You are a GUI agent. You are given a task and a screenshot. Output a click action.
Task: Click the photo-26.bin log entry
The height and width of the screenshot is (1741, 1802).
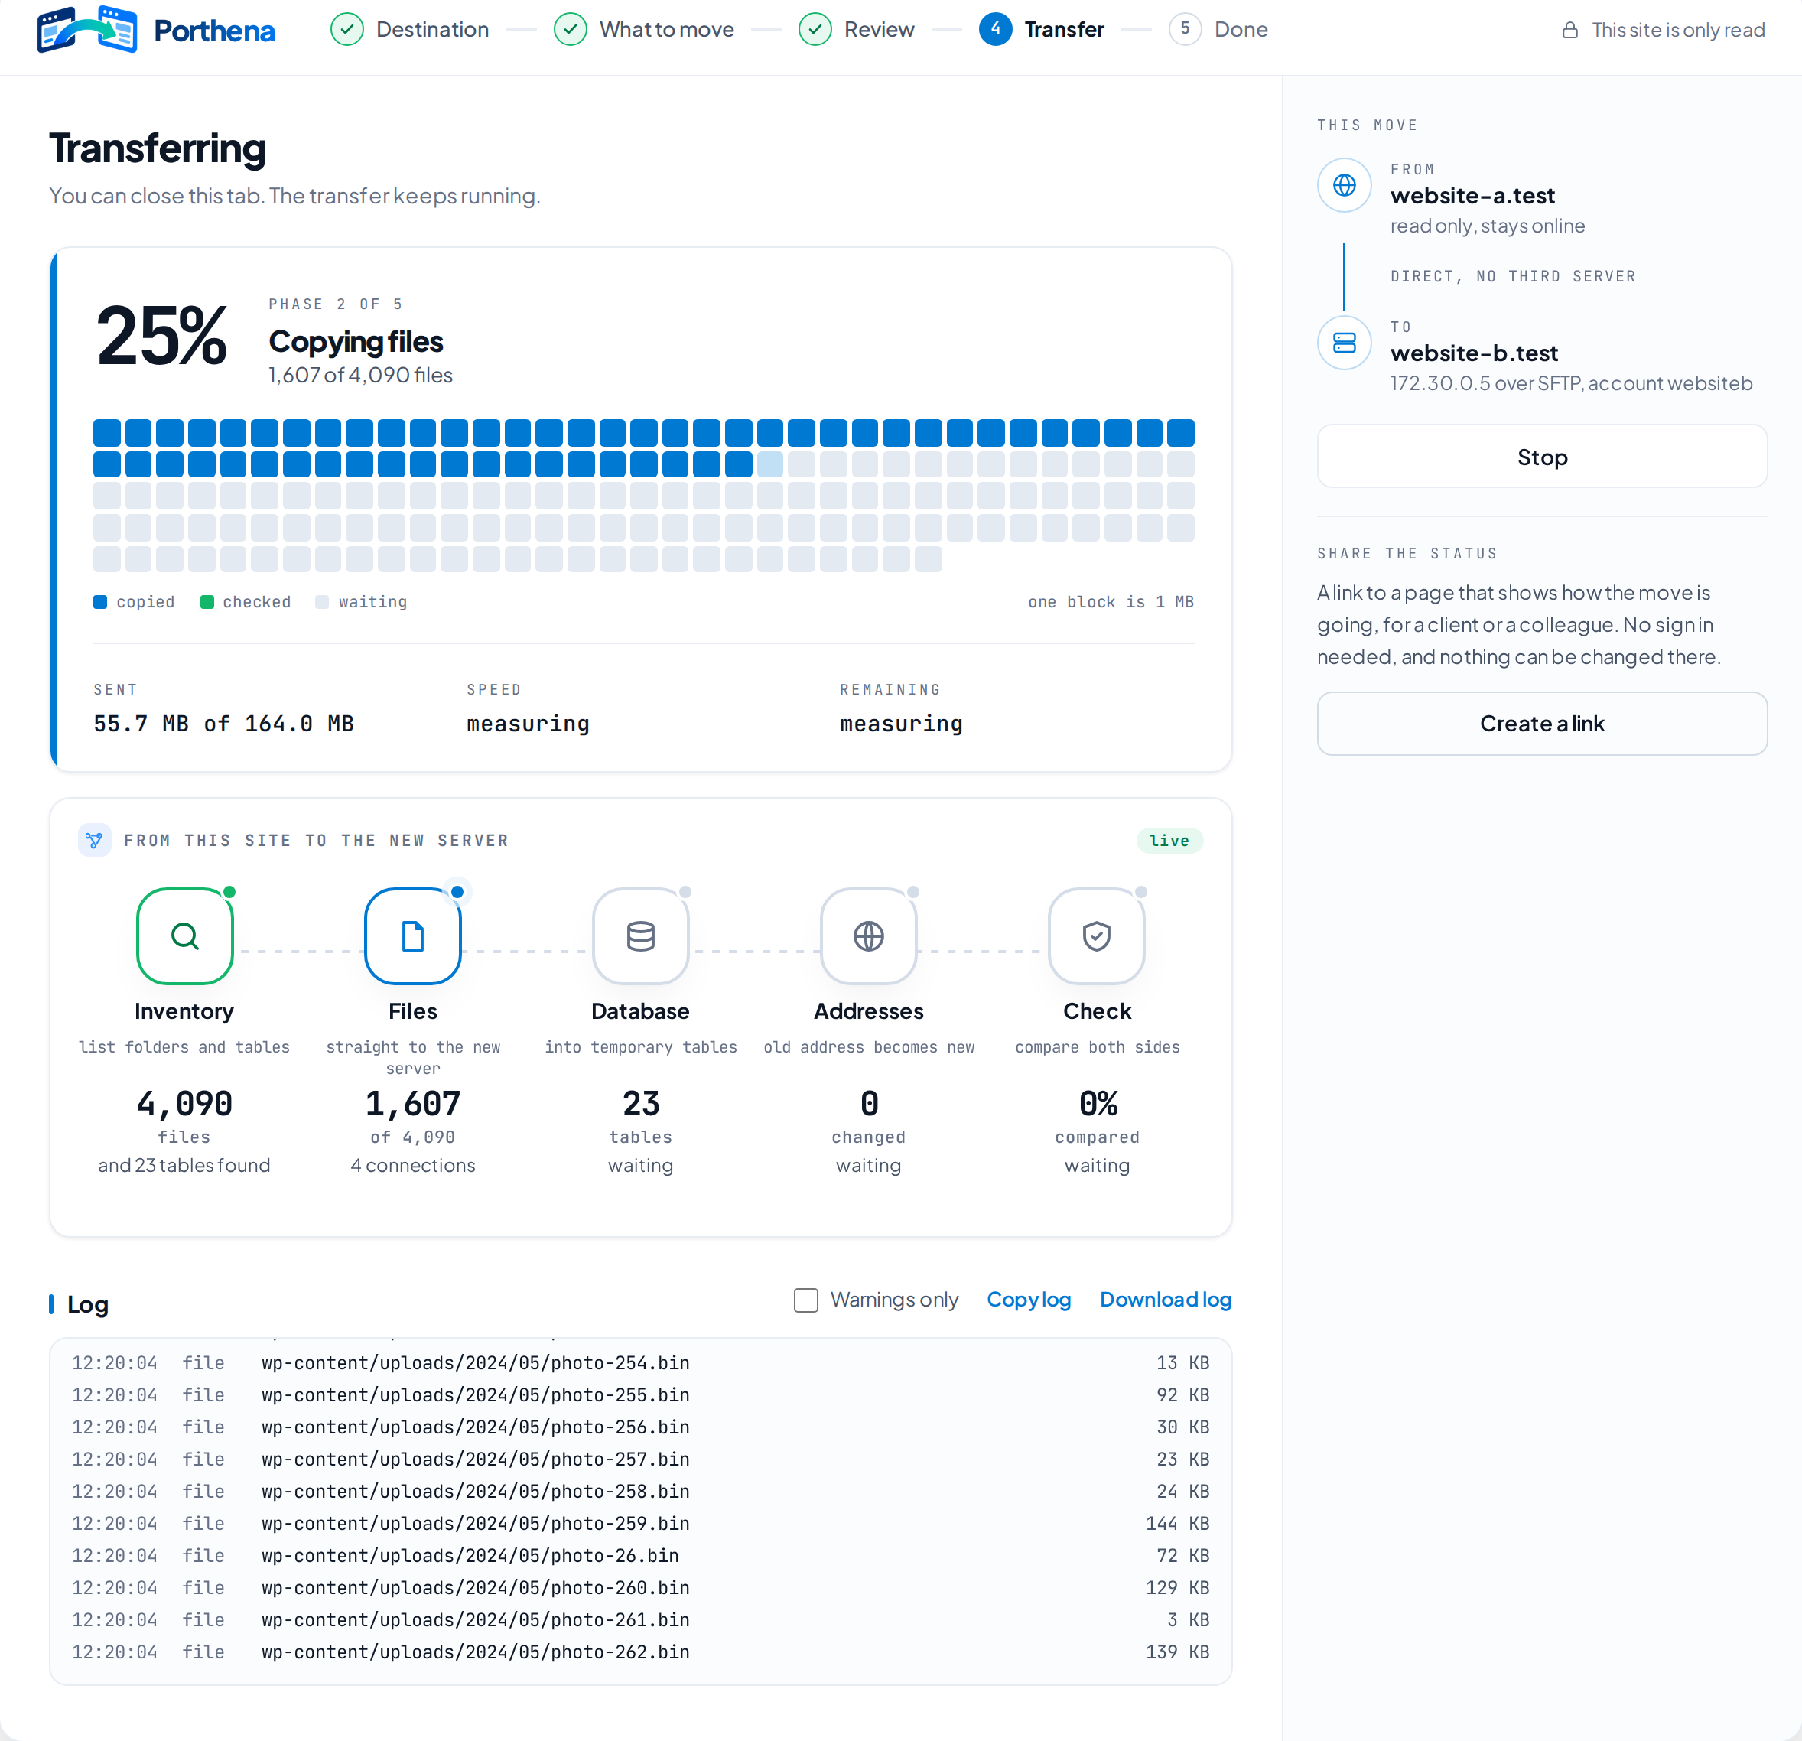point(641,1555)
